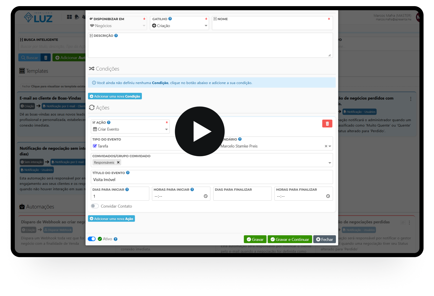Open the Gatilho Criação dropdown
The image size is (434, 296).
pos(179,26)
